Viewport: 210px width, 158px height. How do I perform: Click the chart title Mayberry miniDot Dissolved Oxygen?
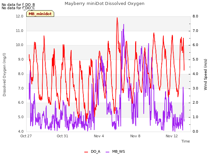pos(104,4)
